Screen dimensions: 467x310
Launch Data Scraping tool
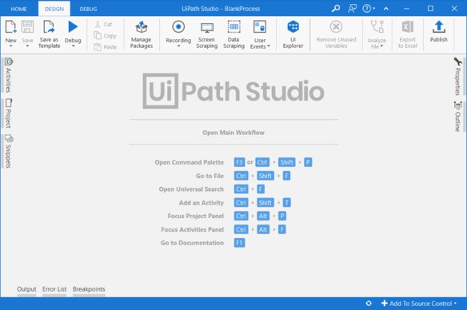[x=233, y=34]
